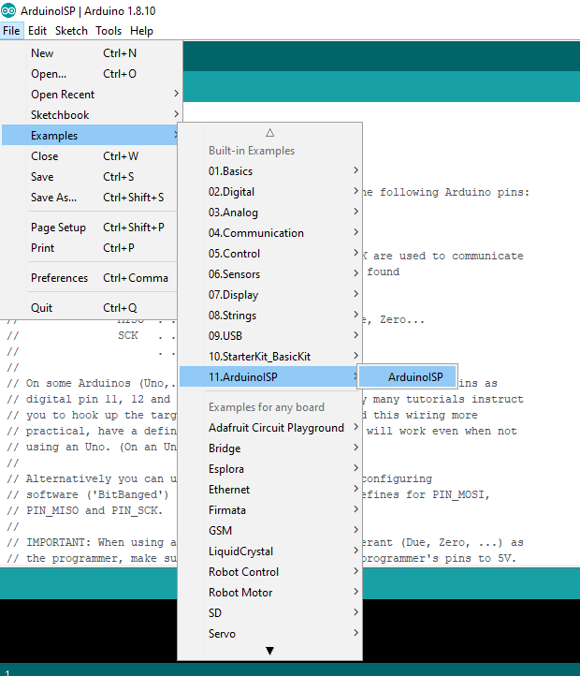Expand the 02.Digital examples
Viewport: 580px width, 676px height.
pyautogui.click(x=269, y=192)
